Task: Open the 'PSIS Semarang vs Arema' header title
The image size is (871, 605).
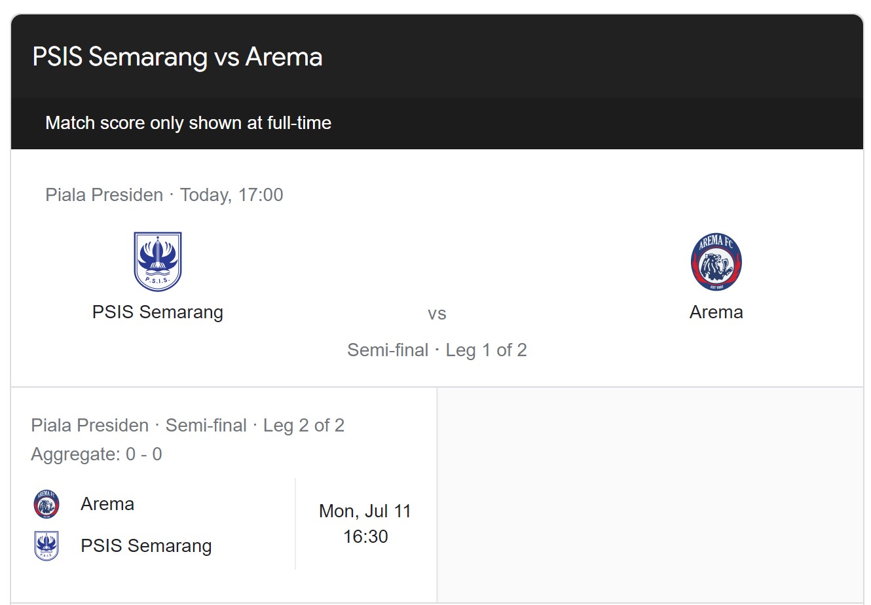Action: tap(177, 57)
